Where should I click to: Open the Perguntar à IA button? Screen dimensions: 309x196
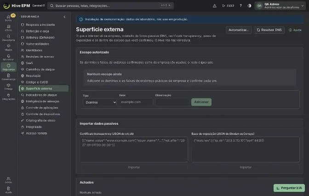tap(289, 188)
